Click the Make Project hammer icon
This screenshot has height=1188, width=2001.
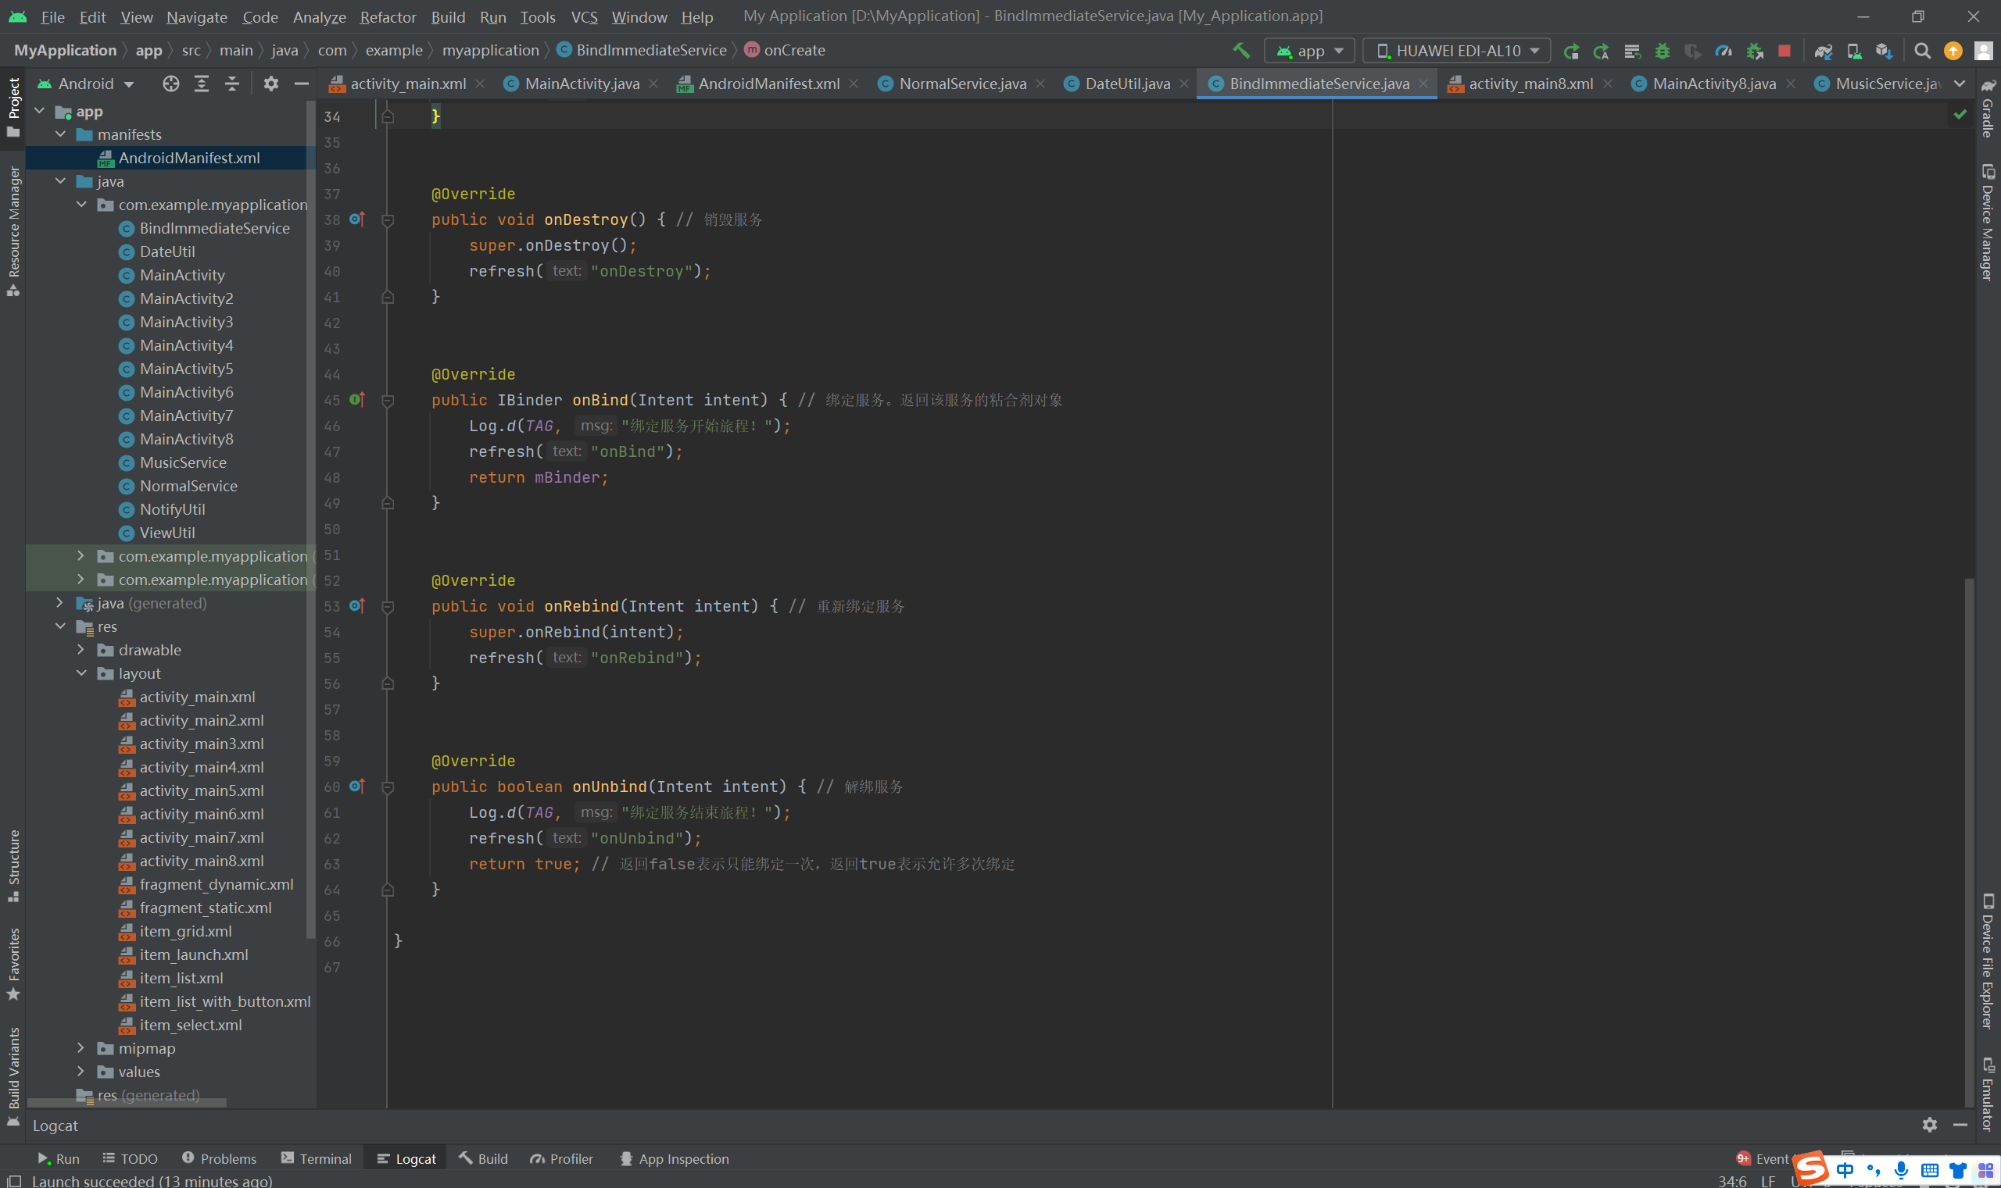tap(1240, 51)
